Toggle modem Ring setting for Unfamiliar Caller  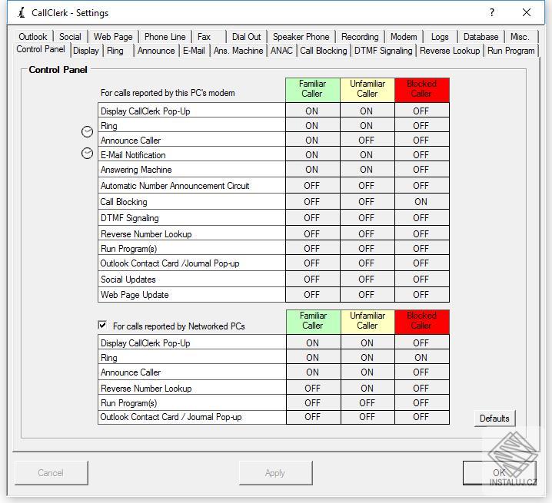point(367,126)
